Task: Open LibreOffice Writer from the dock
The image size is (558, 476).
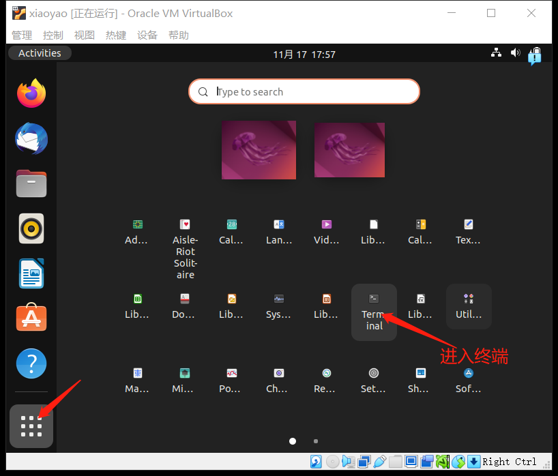Action: point(31,273)
